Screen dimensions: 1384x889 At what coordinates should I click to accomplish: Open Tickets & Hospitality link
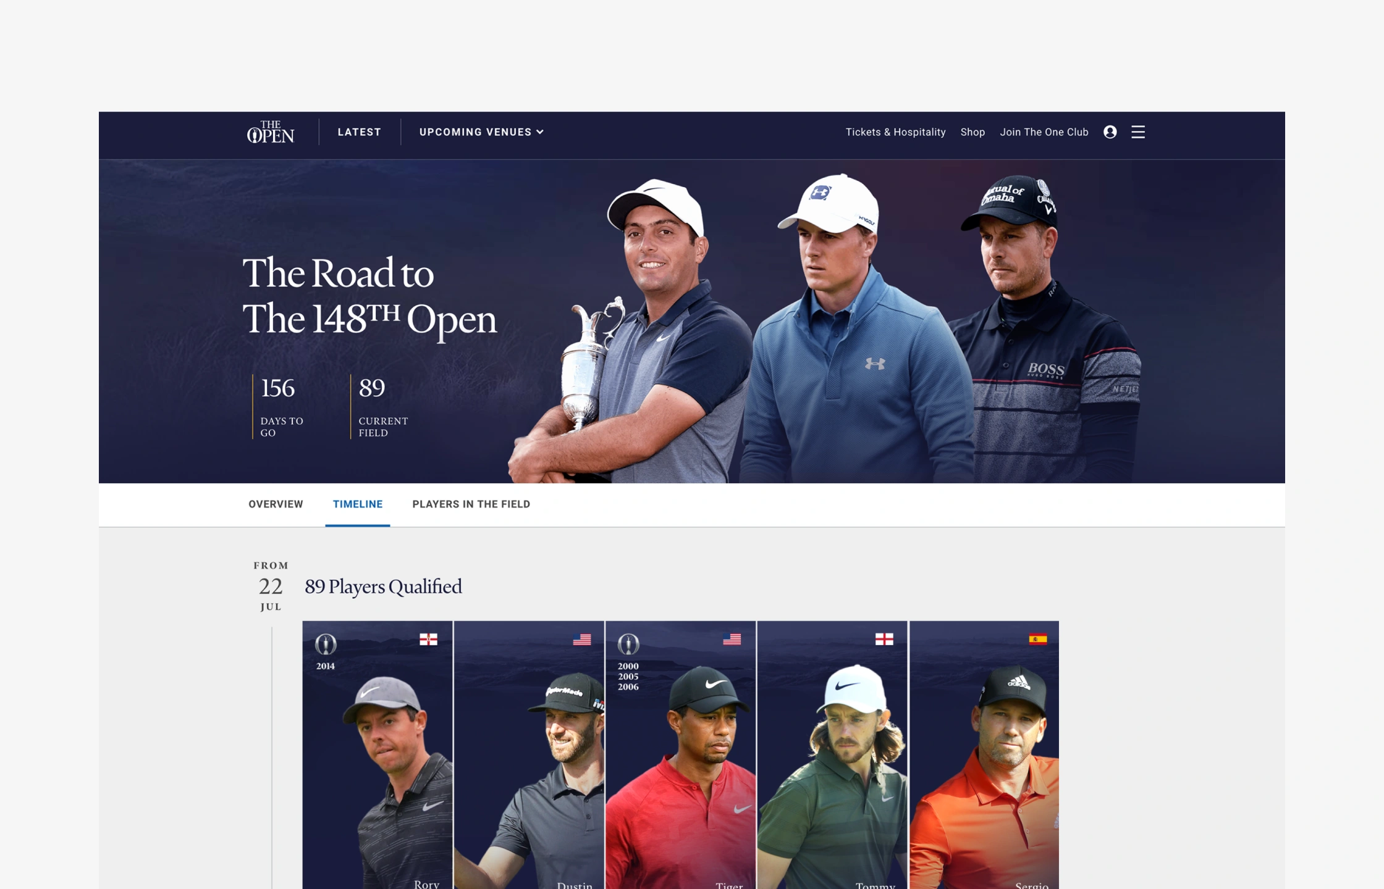pos(895,132)
